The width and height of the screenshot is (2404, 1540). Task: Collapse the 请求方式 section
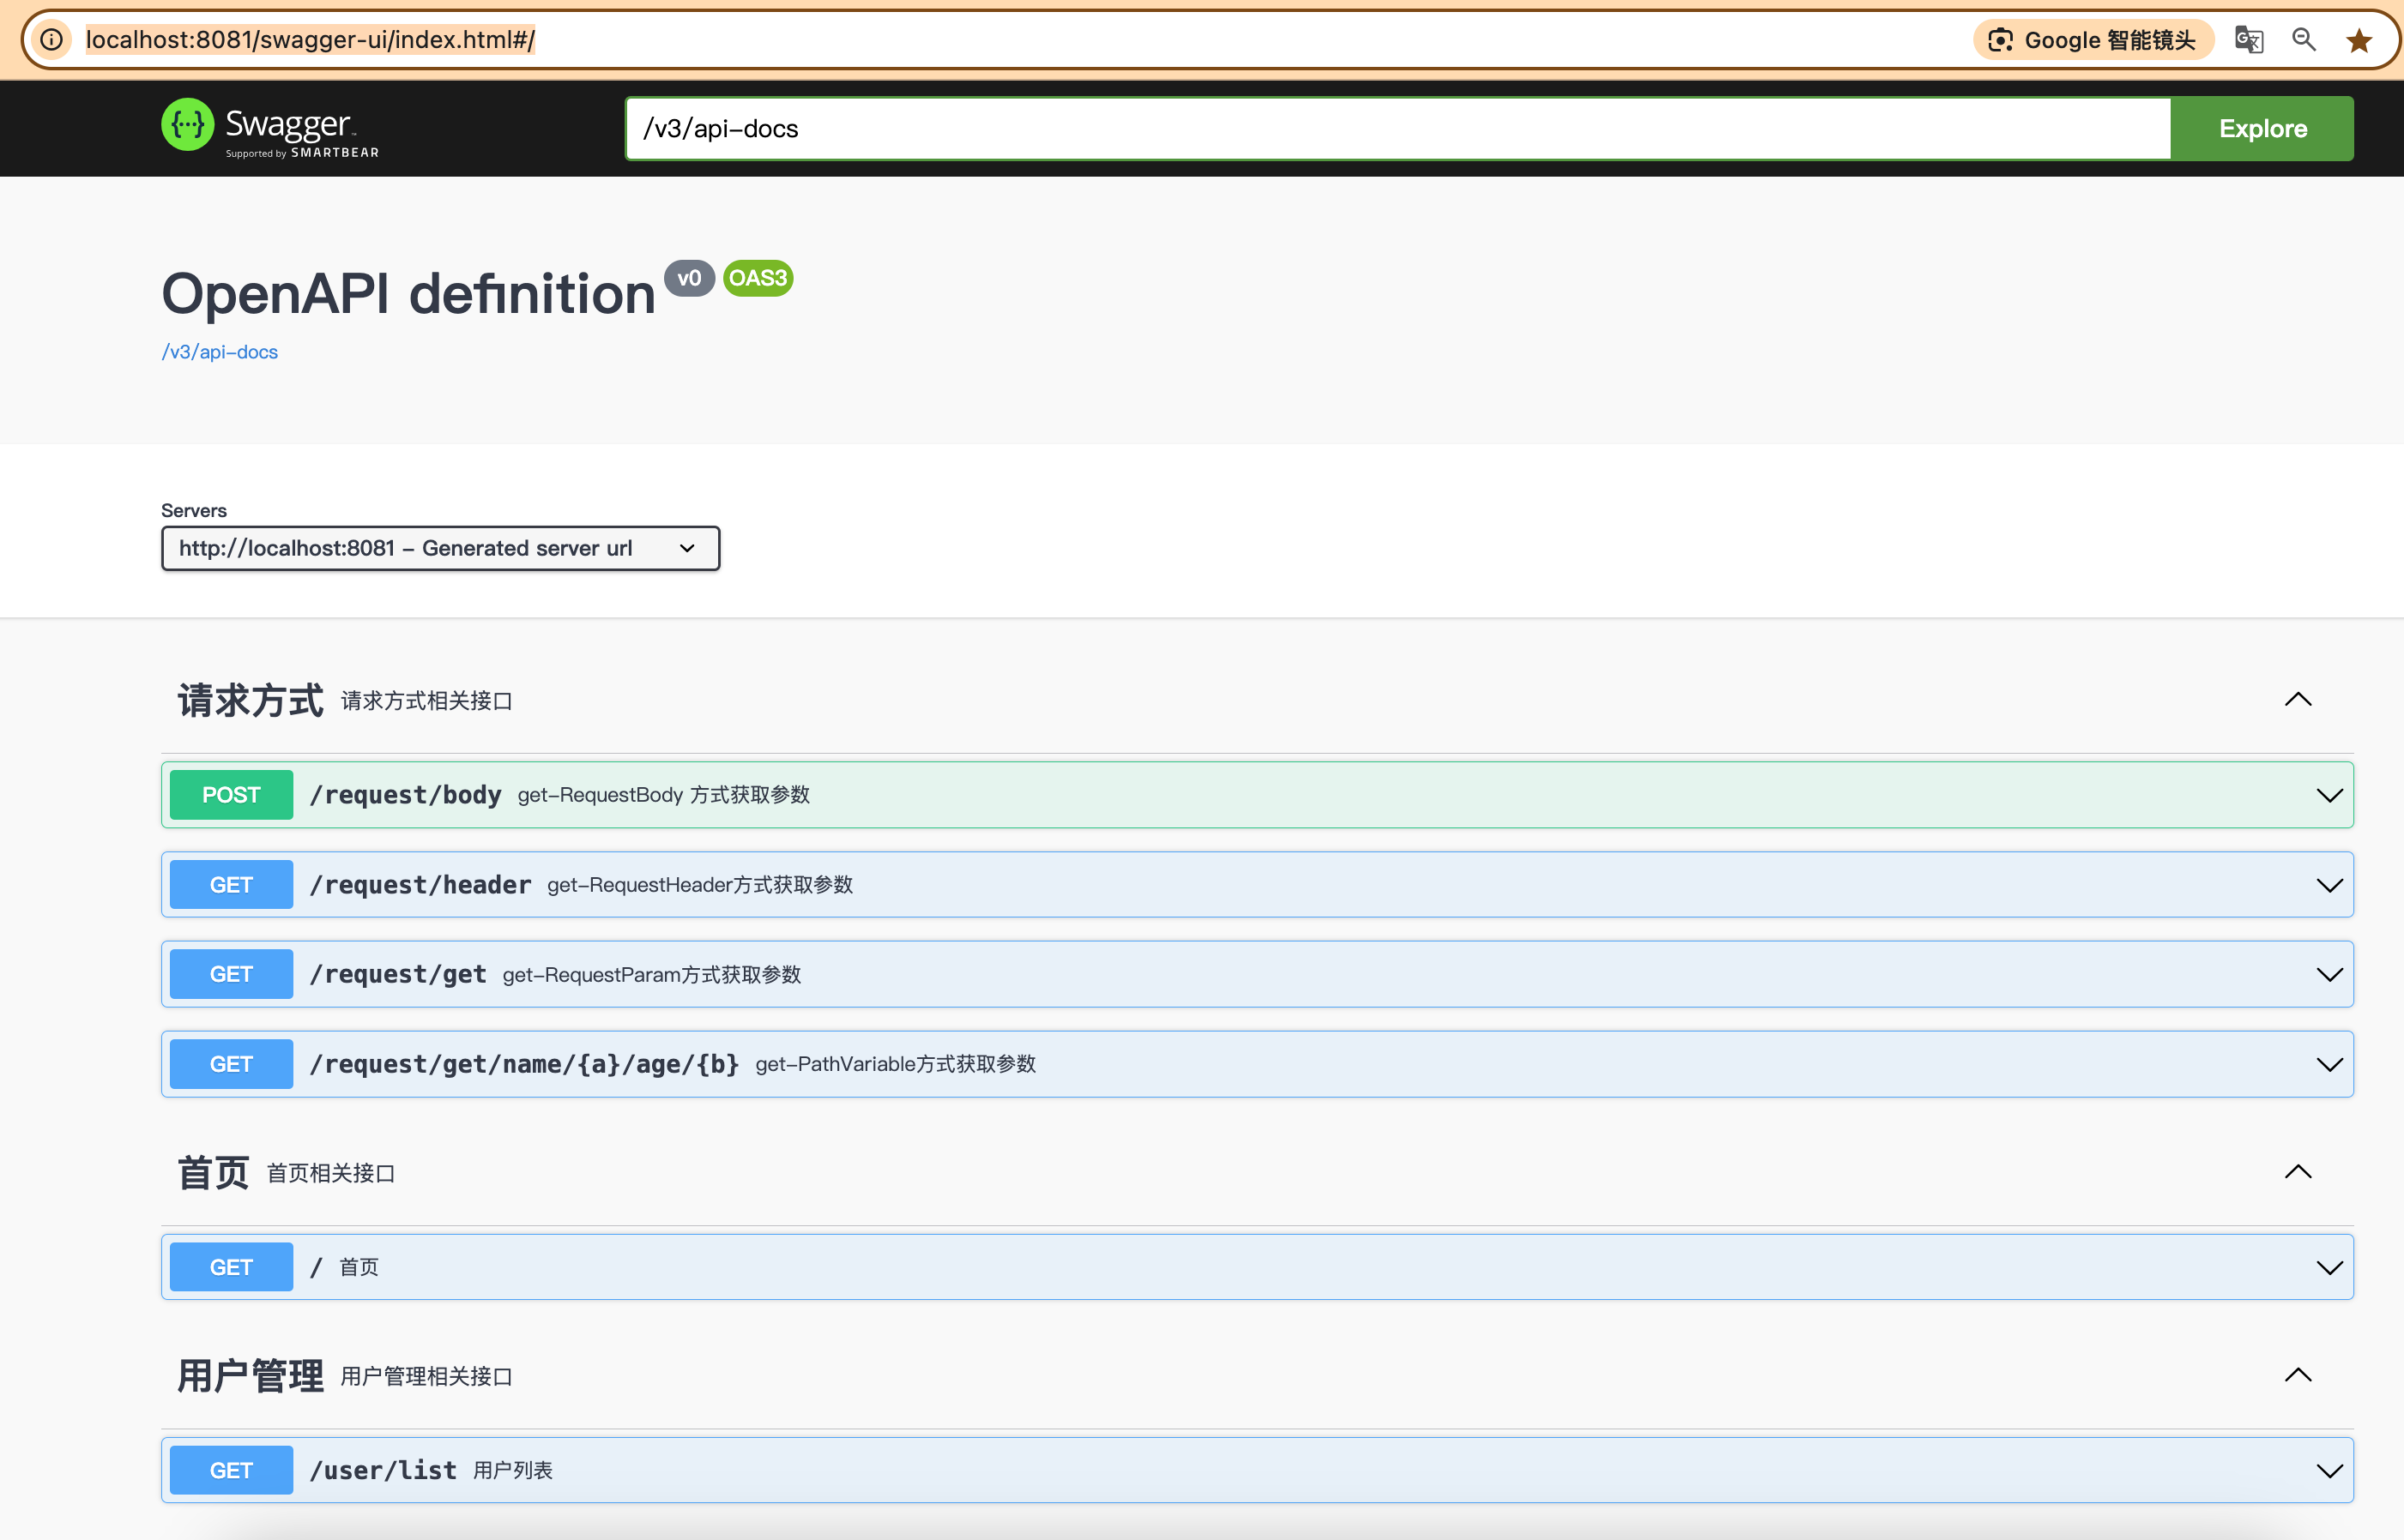click(x=2298, y=699)
